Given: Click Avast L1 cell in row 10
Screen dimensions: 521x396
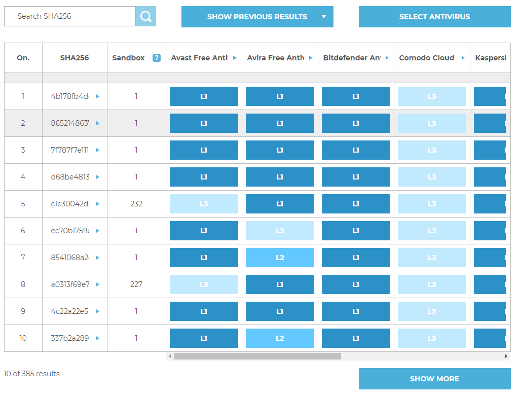Looking at the screenshot, I should [204, 338].
